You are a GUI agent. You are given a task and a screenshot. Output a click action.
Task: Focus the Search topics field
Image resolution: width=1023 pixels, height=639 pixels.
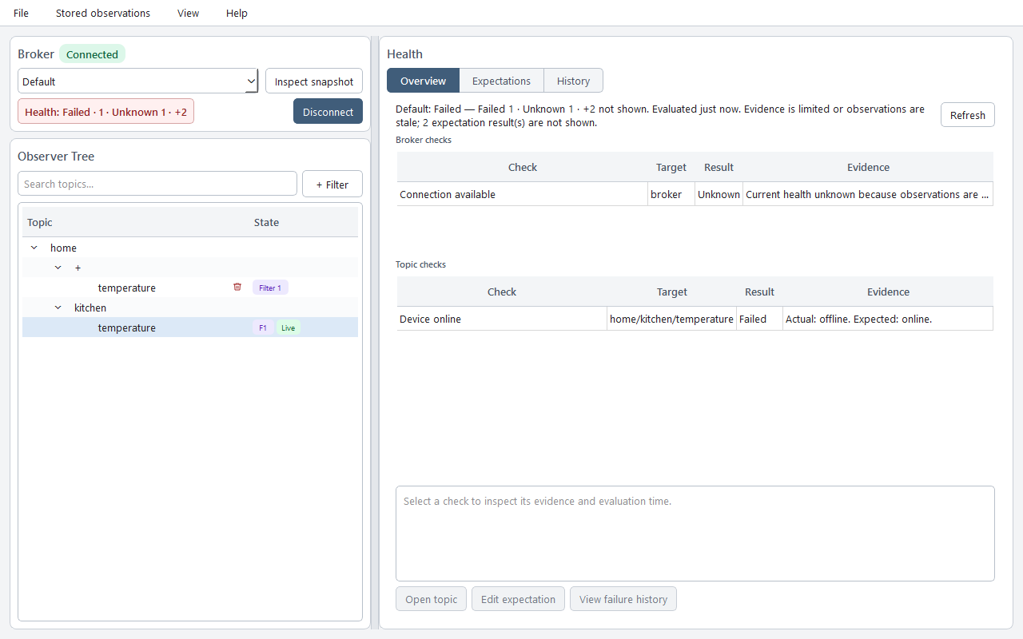coord(157,184)
